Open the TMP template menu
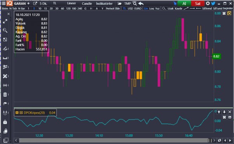The height and width of the screenshot is (144, 234). pos(128,3)
